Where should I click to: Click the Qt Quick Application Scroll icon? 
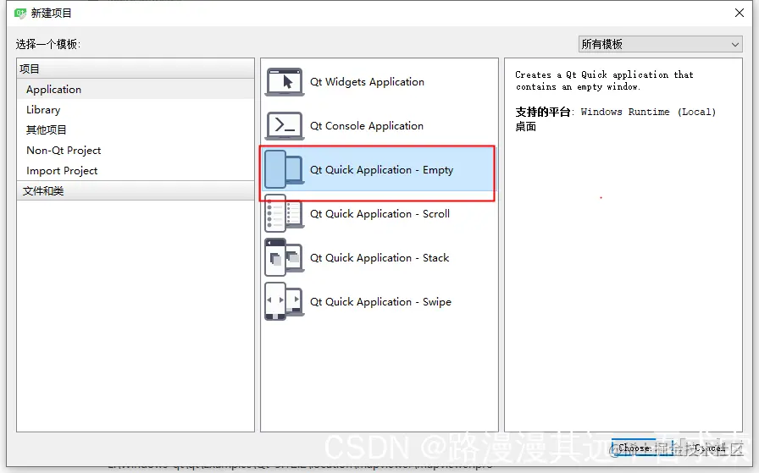coord(285,213)
